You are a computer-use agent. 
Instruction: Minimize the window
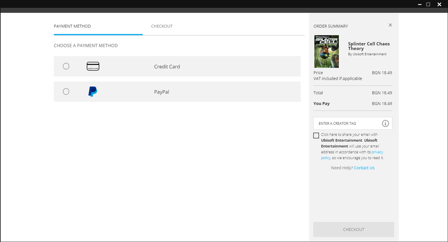click(x=420, y=5)
